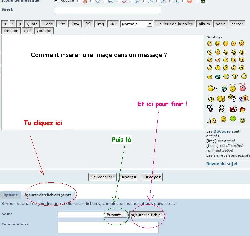Insert the exclamation mark smiley
This screenshot has width=250, height=236.
tap(218, 68)
